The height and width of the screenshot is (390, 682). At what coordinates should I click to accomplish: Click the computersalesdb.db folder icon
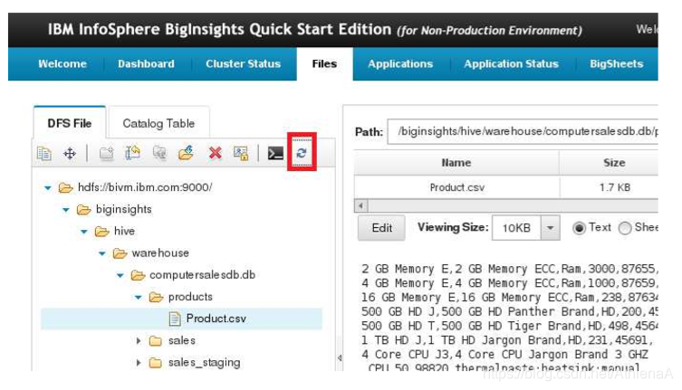[x=138, y=275]
